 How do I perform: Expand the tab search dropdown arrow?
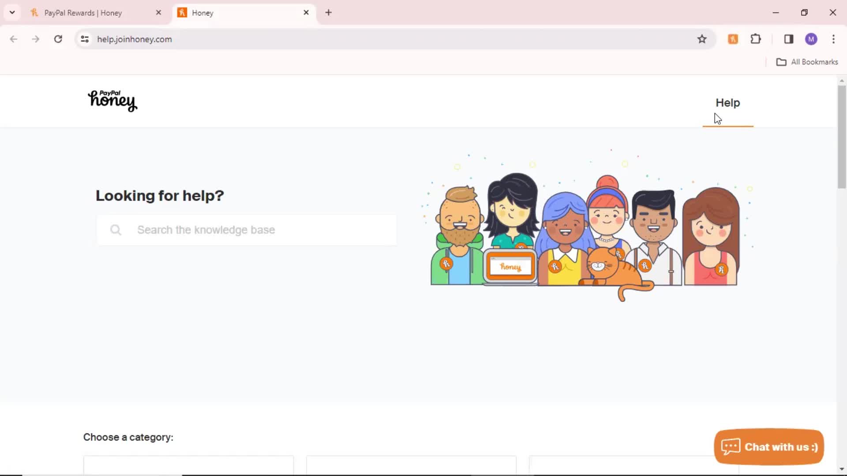click(x=12, y=13)
